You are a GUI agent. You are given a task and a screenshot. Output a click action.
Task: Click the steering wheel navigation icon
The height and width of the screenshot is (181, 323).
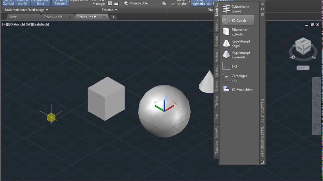point(317,86)
